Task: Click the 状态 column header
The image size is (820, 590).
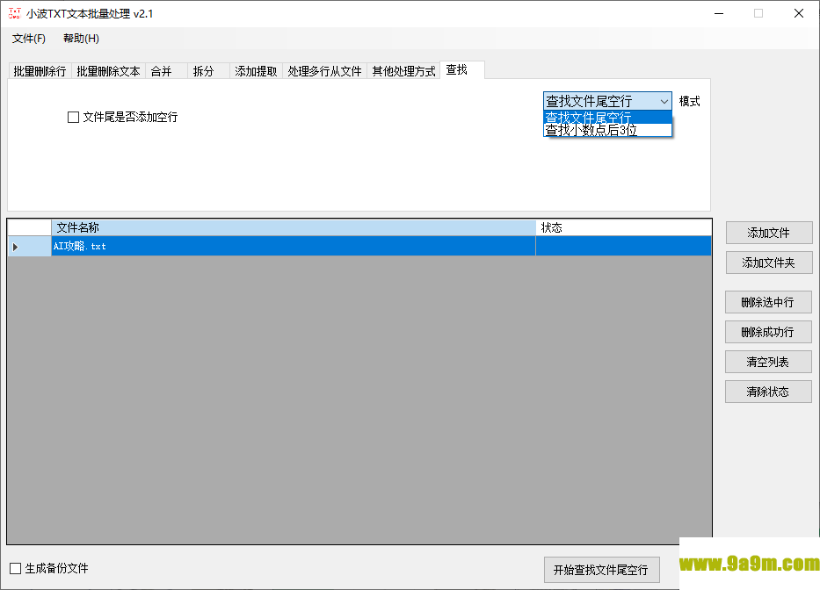Action: (623, 228)
